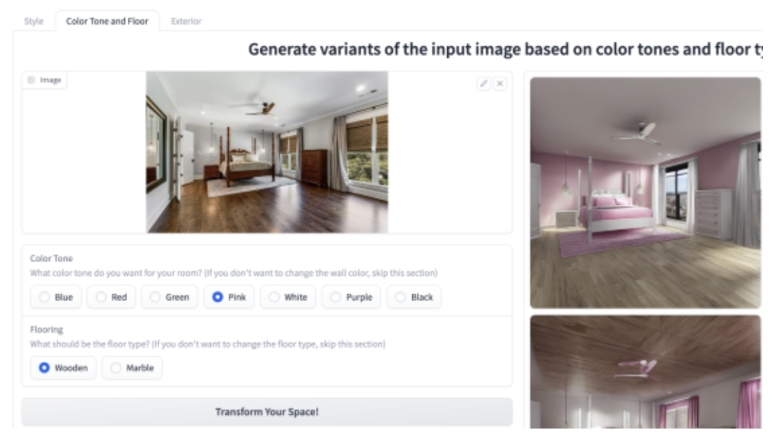Viewport: 775px width, 435px height.
Task: Click the Generate variants heading text
Action: (505, 49)
